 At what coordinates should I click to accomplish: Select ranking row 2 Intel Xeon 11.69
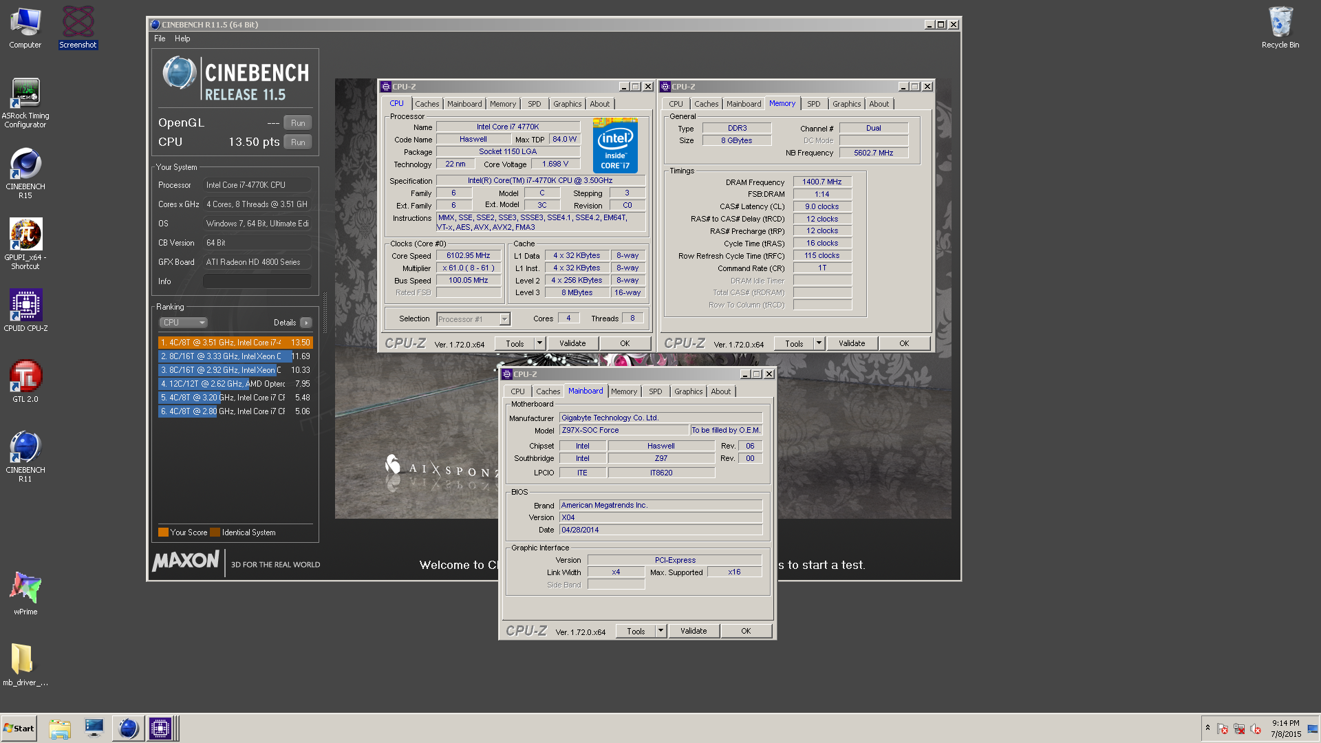(x=235, y=356)
